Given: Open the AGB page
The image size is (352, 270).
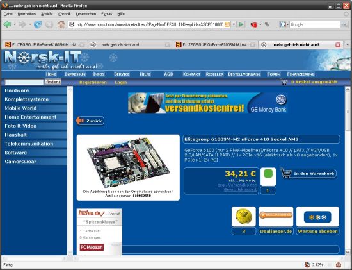Looking at the screenshot, I should (168, 74).
